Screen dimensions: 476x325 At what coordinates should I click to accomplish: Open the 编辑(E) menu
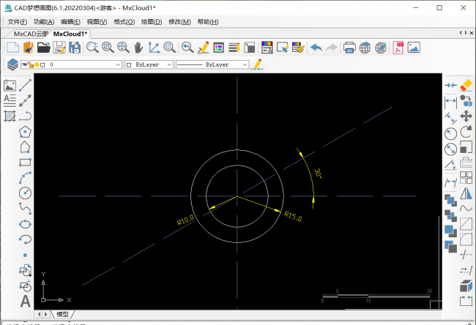point(70,22)
